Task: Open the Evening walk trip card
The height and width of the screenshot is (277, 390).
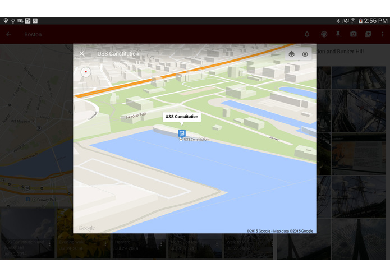Action: (x=83, y=234)
